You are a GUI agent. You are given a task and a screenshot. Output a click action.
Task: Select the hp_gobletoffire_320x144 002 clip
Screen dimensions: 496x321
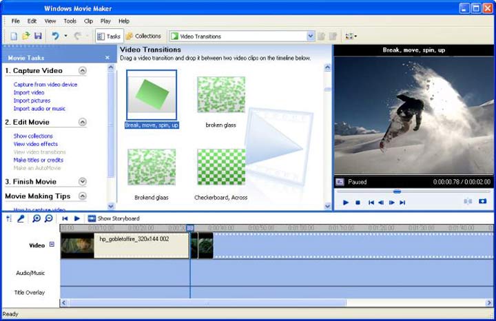pyautogui.click(x=125, y=246)
